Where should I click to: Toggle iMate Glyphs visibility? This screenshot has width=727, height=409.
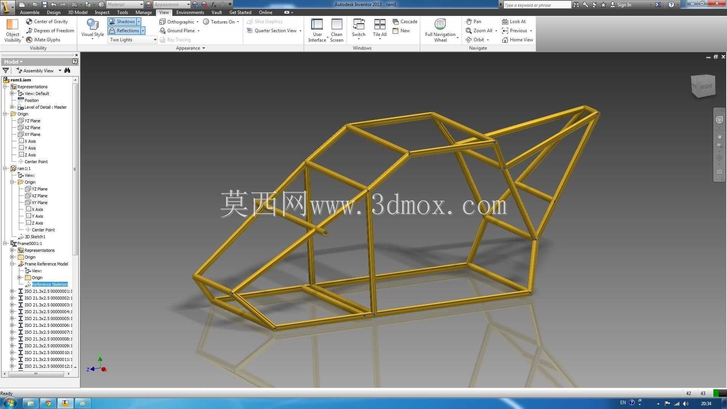point(43,40)
